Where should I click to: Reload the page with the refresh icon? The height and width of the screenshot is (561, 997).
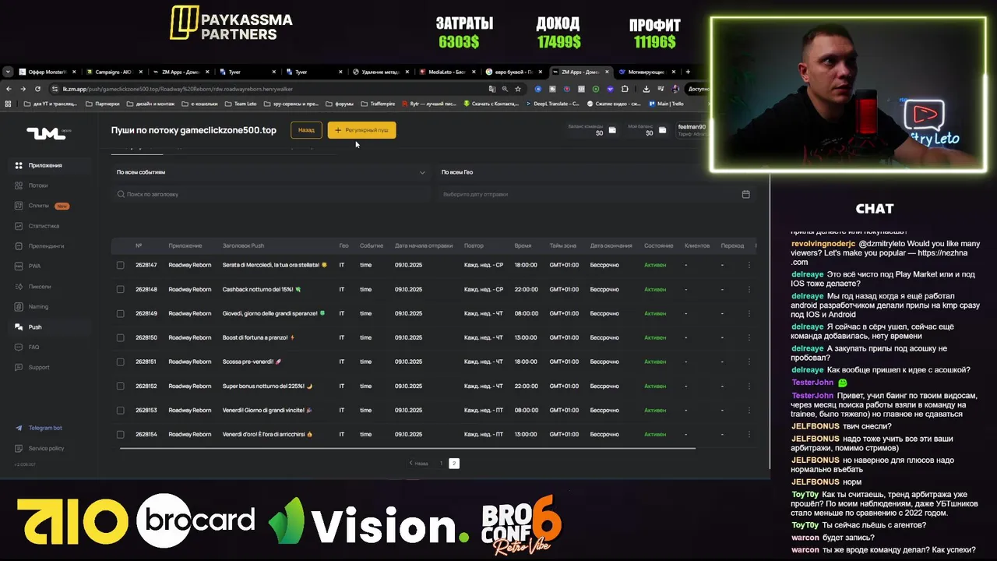[x=37, y=89]
